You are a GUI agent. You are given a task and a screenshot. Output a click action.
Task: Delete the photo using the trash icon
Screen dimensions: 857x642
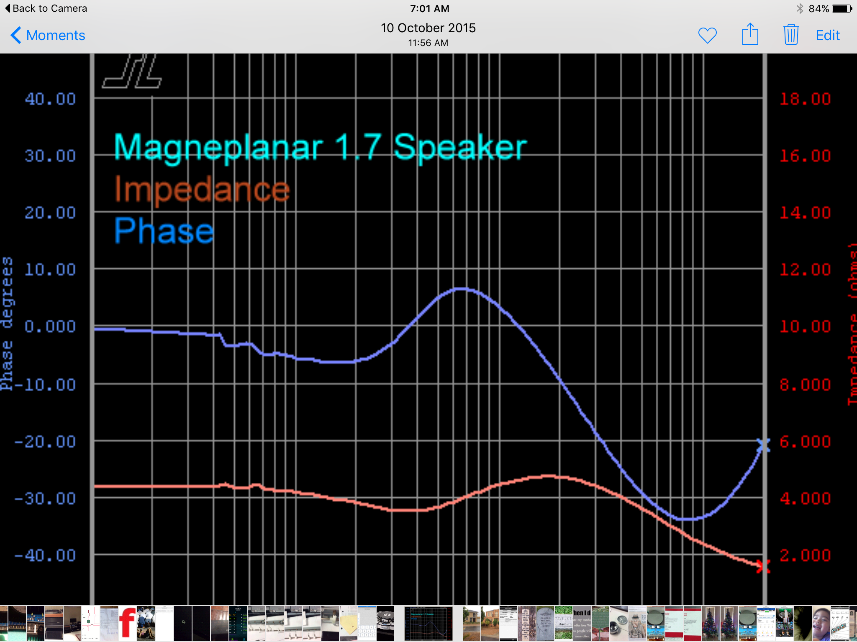coord(791,34)
